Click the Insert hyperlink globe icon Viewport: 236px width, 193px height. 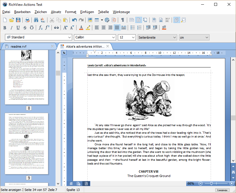[107, 20]
